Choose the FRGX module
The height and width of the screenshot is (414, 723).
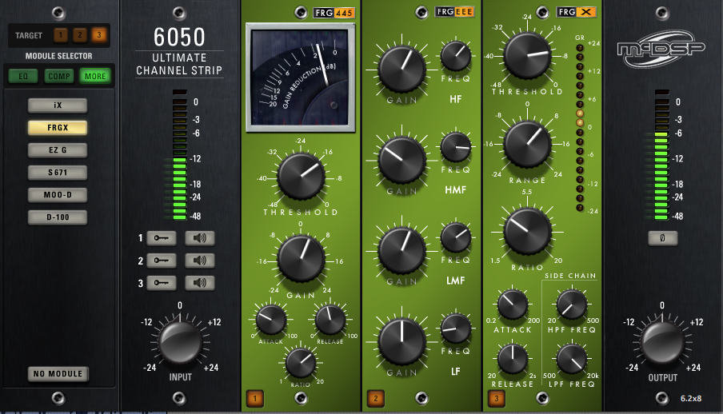coord(58,128)
